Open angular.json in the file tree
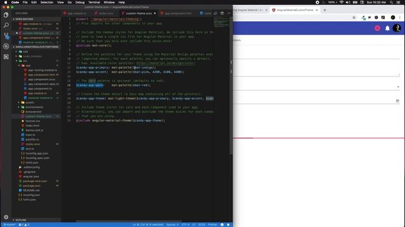This screenshot has height=227, width=405. click(x=31, y=177)
